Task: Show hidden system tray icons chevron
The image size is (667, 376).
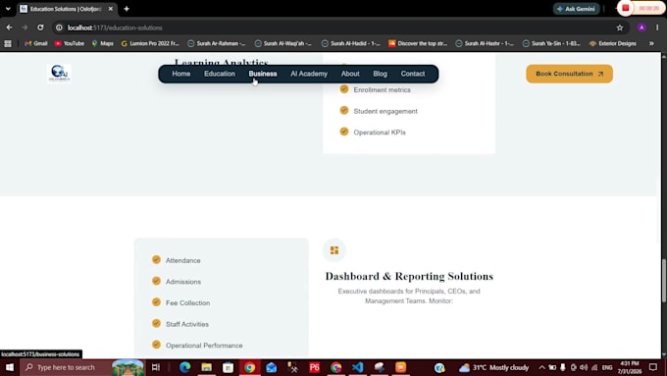Action: (x=541, y=367)
